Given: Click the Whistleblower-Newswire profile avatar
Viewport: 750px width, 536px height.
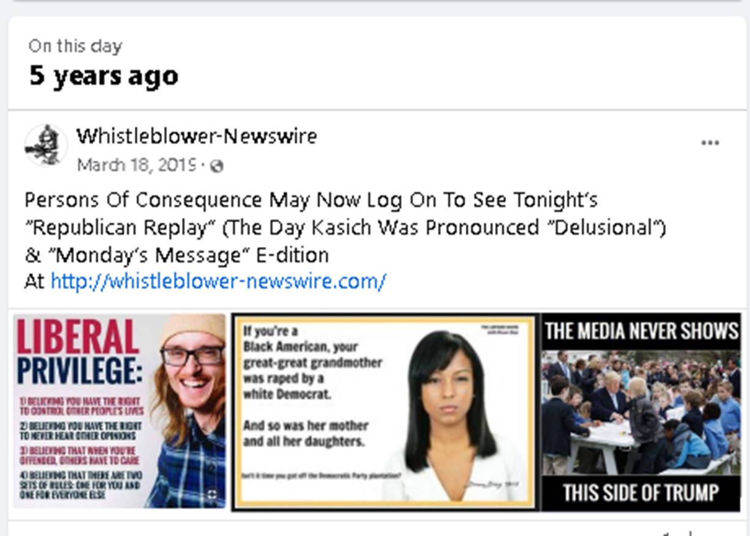Looking at the screenshot, I should (45, 145).
